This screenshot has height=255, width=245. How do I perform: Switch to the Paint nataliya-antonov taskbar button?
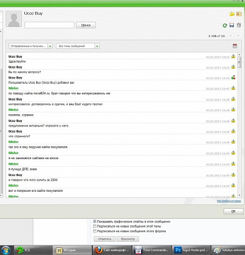click(228, 250)
